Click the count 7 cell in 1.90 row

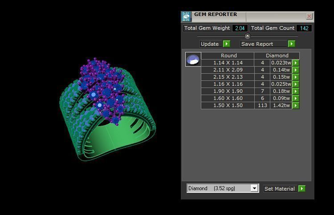(262, 92)
